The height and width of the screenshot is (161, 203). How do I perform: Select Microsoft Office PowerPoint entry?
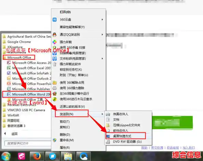click(x=29, y=84)
